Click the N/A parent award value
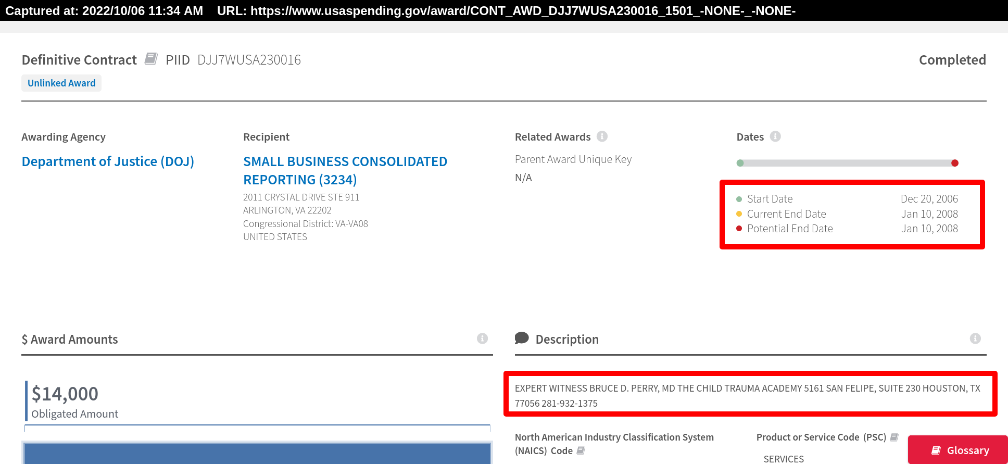Image resolution: width=1008 pixels, height=464 pixels. pos(523,178)
